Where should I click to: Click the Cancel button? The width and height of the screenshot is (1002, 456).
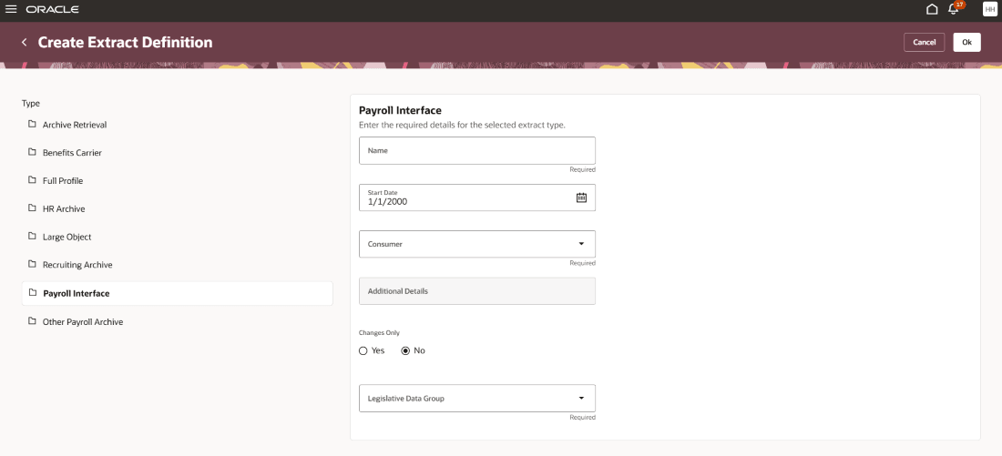point(924,42)
